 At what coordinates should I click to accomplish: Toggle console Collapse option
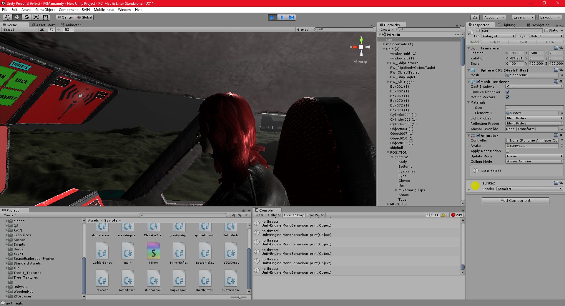point(274,215)
